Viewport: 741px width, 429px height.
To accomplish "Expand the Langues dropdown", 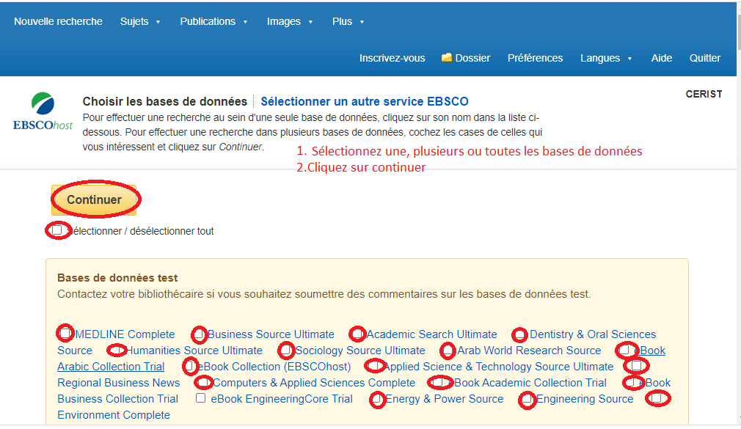I will (x=606, y=58).
